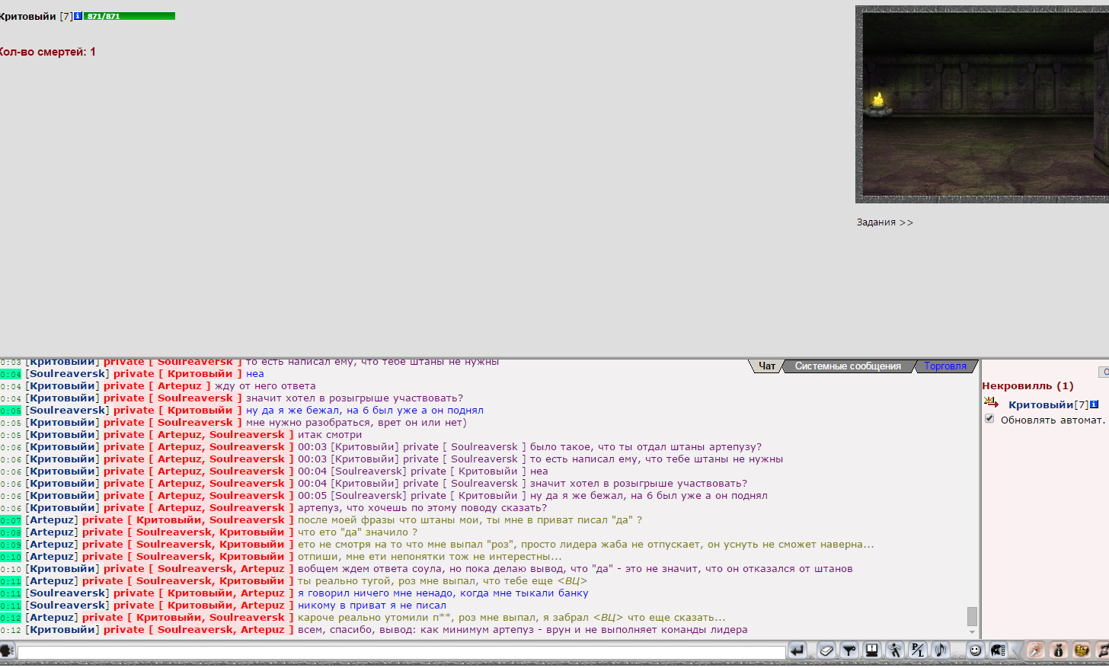The height and width of the screenshot is (668, 1109).
Task: Click the 'Кол-во смертей: 1' text
Action: click(47, 52)
